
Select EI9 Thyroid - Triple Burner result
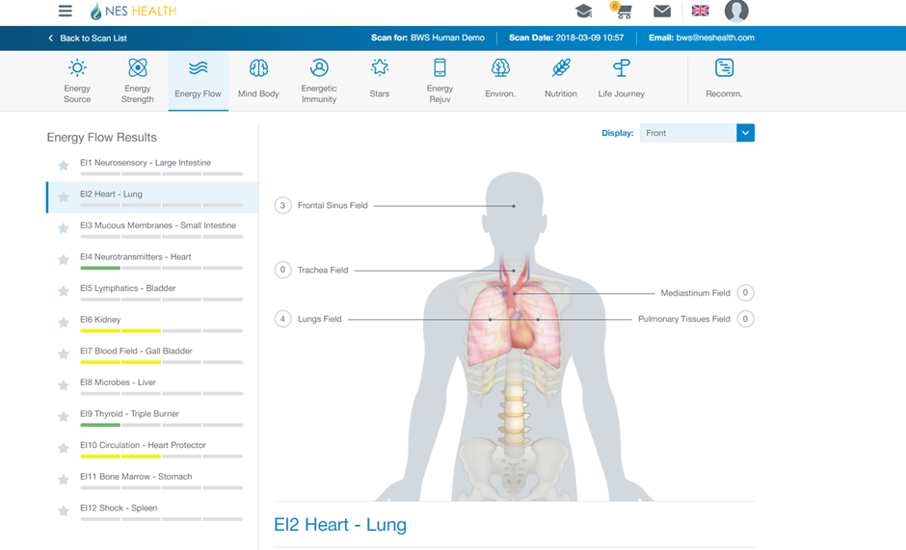click(x=129, y=414)
